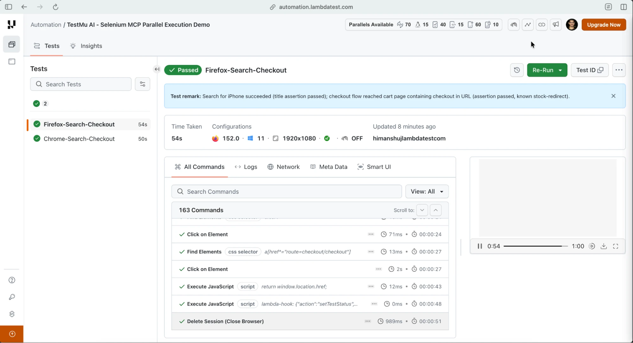
Task: Open the integrations icon in left sidebar
Action: tap(12, 314)
